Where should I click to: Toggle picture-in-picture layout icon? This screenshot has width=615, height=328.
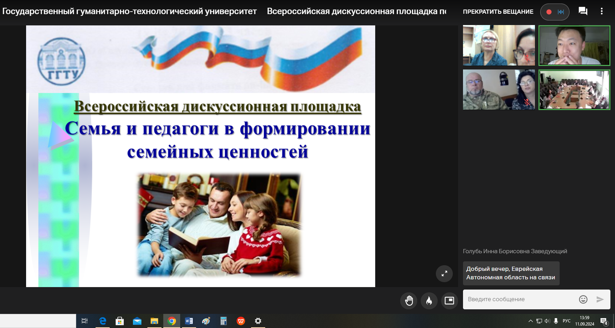coord(449,300)
